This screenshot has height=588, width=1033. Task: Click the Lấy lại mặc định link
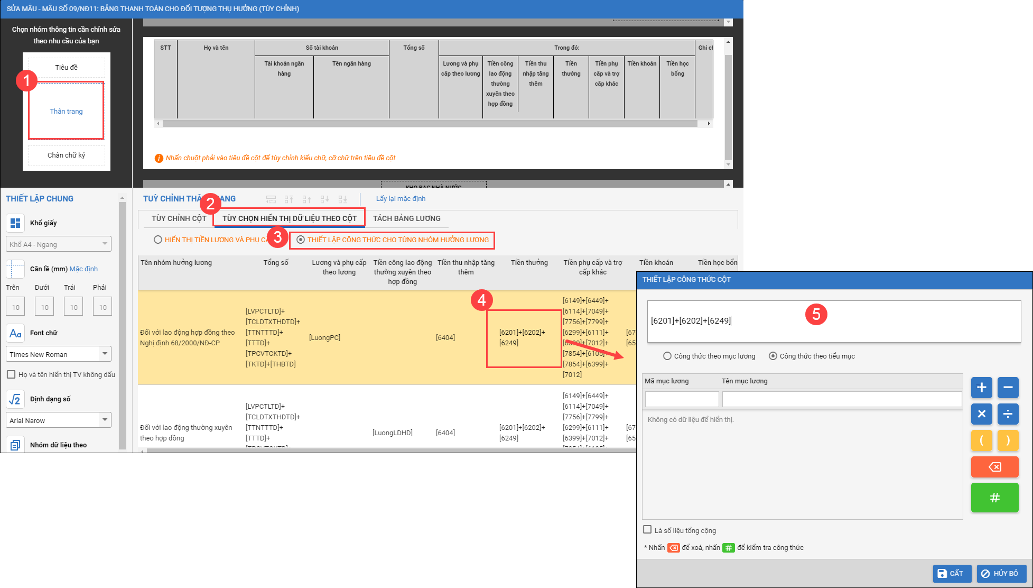click(x=401, y=199)
